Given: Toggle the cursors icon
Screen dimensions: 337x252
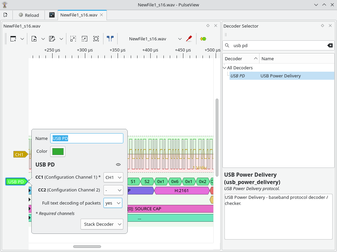Looking at the screenshot, I should (110, 39).
